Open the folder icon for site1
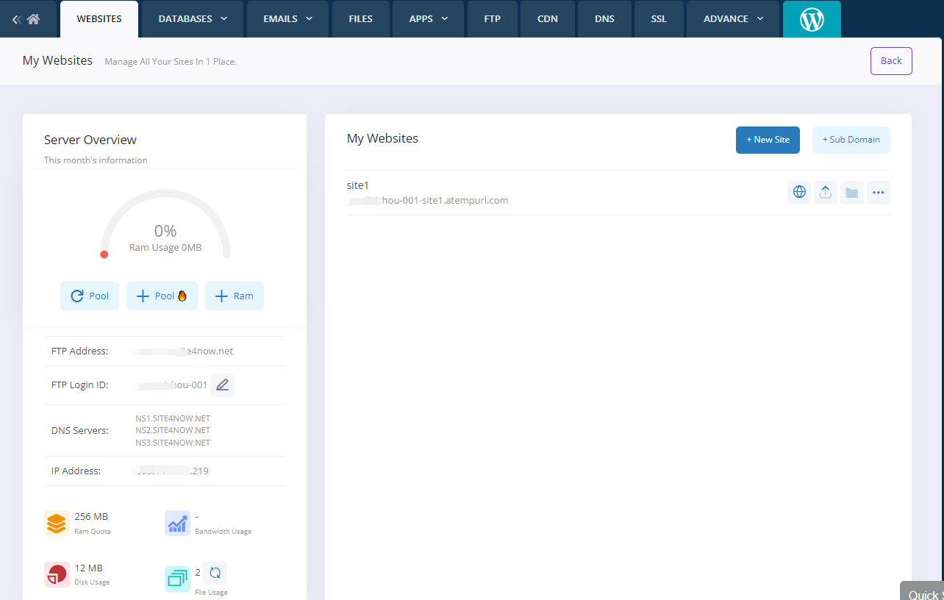The height and width of the screenshot is (600, 944). point(852,193)
